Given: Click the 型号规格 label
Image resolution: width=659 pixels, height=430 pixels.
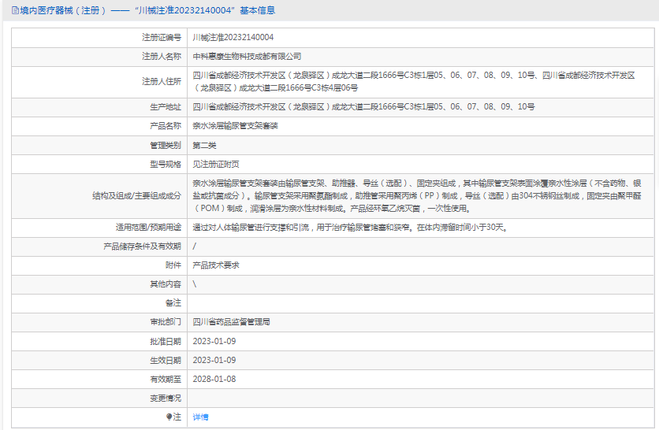Looking at the screenshot, I should pyautogui.click(x=166, y=164).
